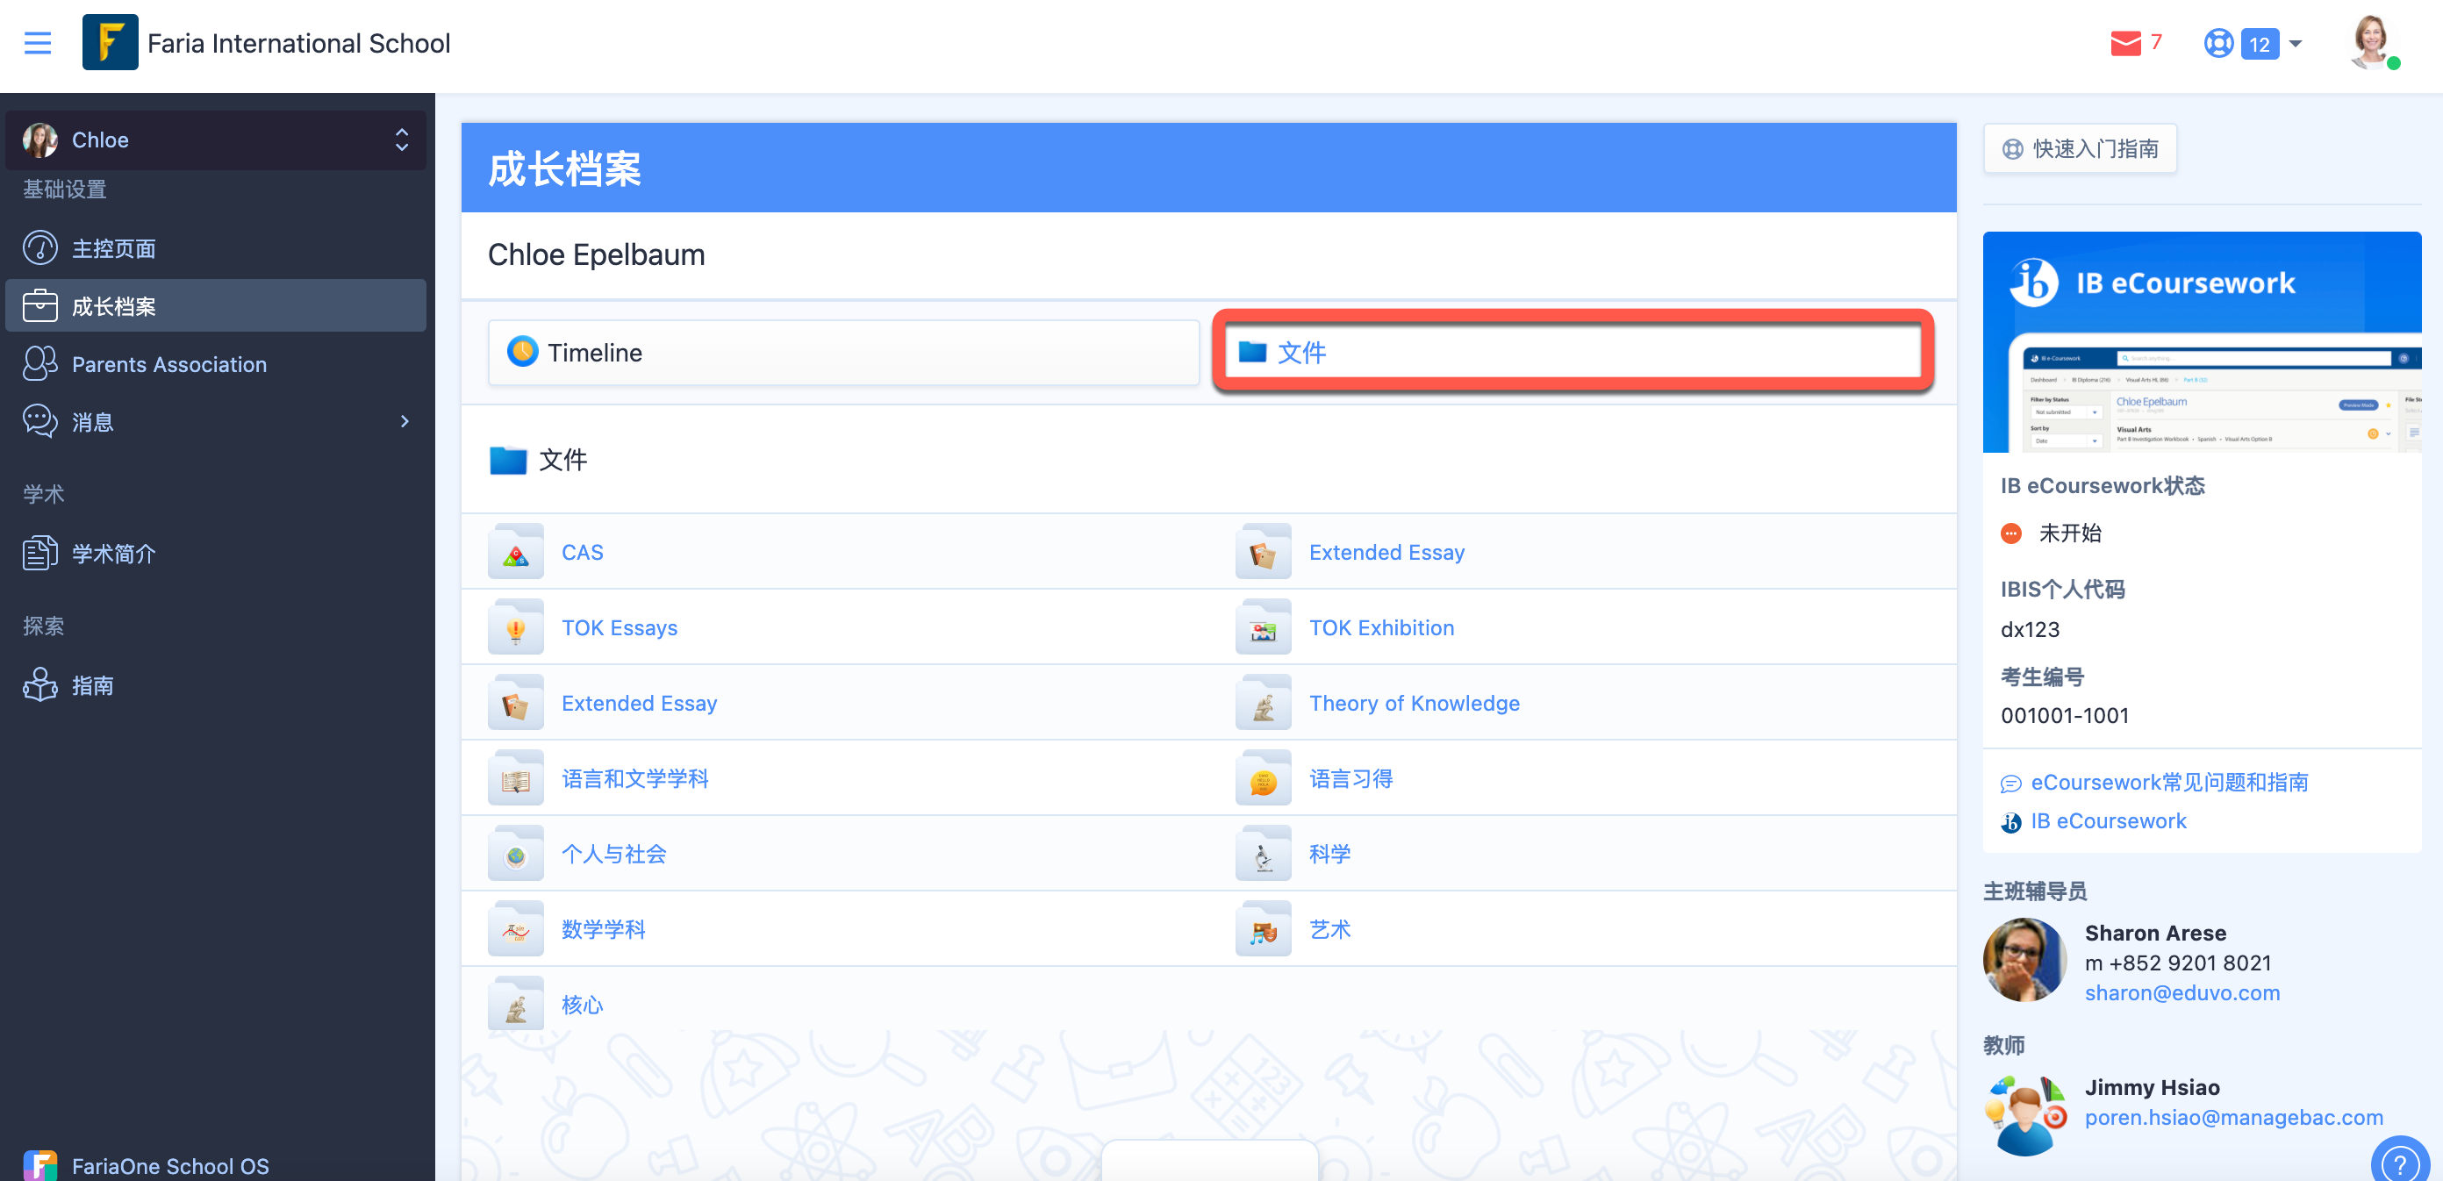This screenshot has height=1181, width=2443.
Task: Open 学术简介 in the sidebar
Action: click(x=216, y=553)
